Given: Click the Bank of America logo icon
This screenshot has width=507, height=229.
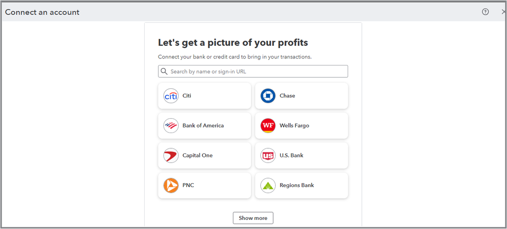Looking at the screenshot, I should pyautogui.click(x=171, y=125).
